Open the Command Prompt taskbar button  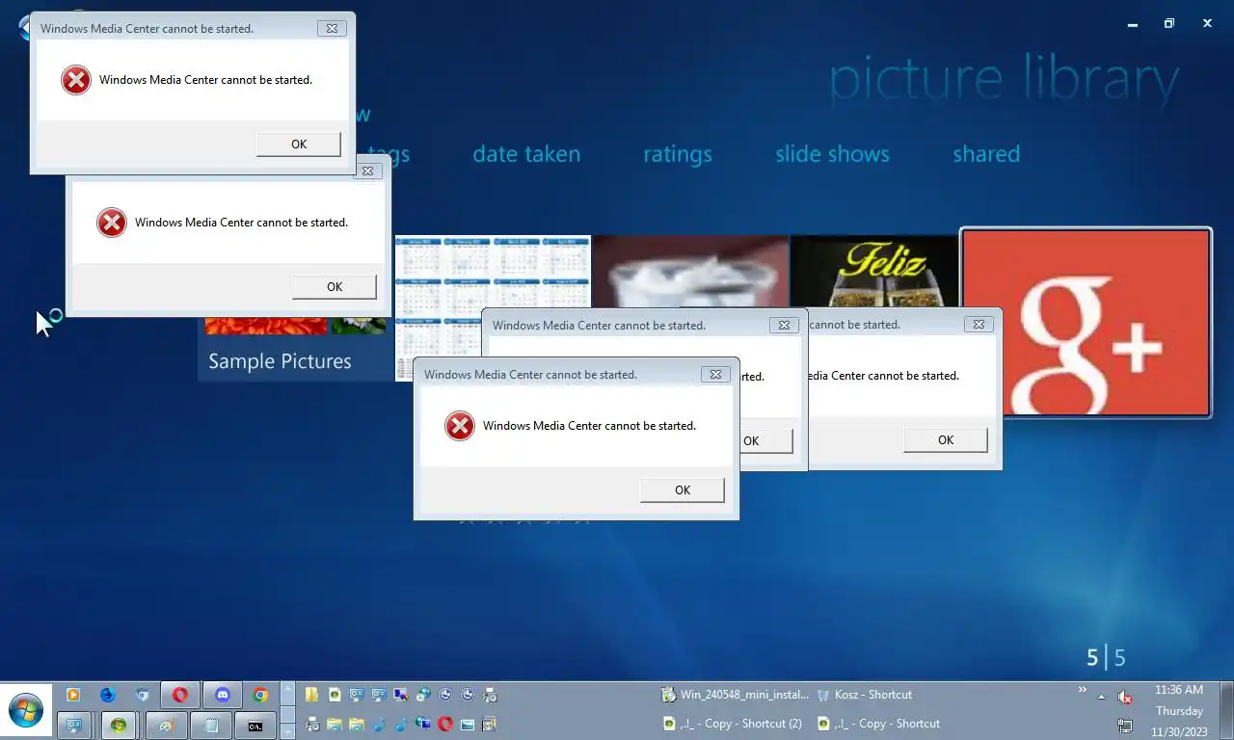pos(255,726)
